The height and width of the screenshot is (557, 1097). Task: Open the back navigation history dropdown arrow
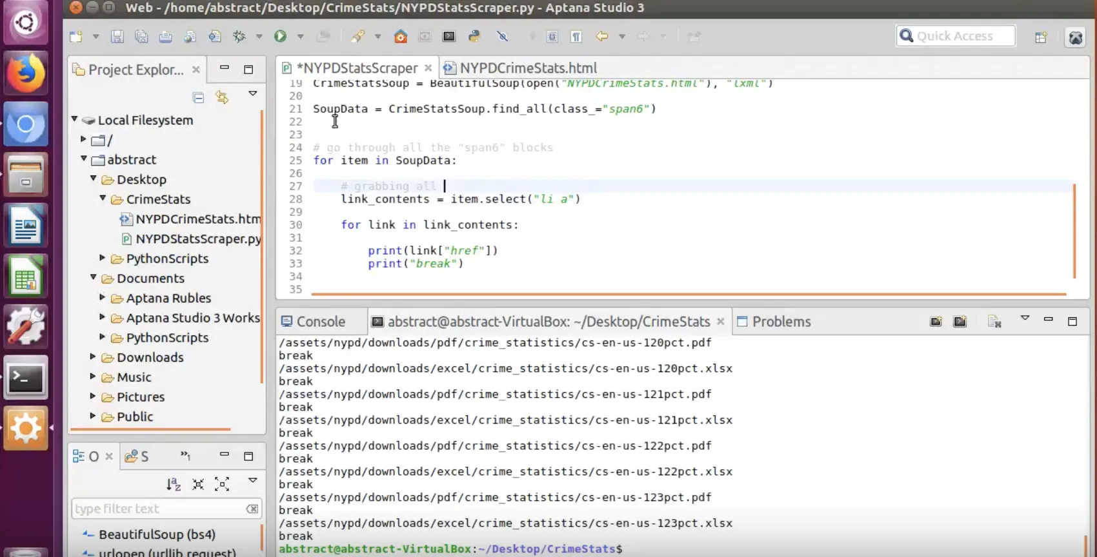[x=622, y=37]
